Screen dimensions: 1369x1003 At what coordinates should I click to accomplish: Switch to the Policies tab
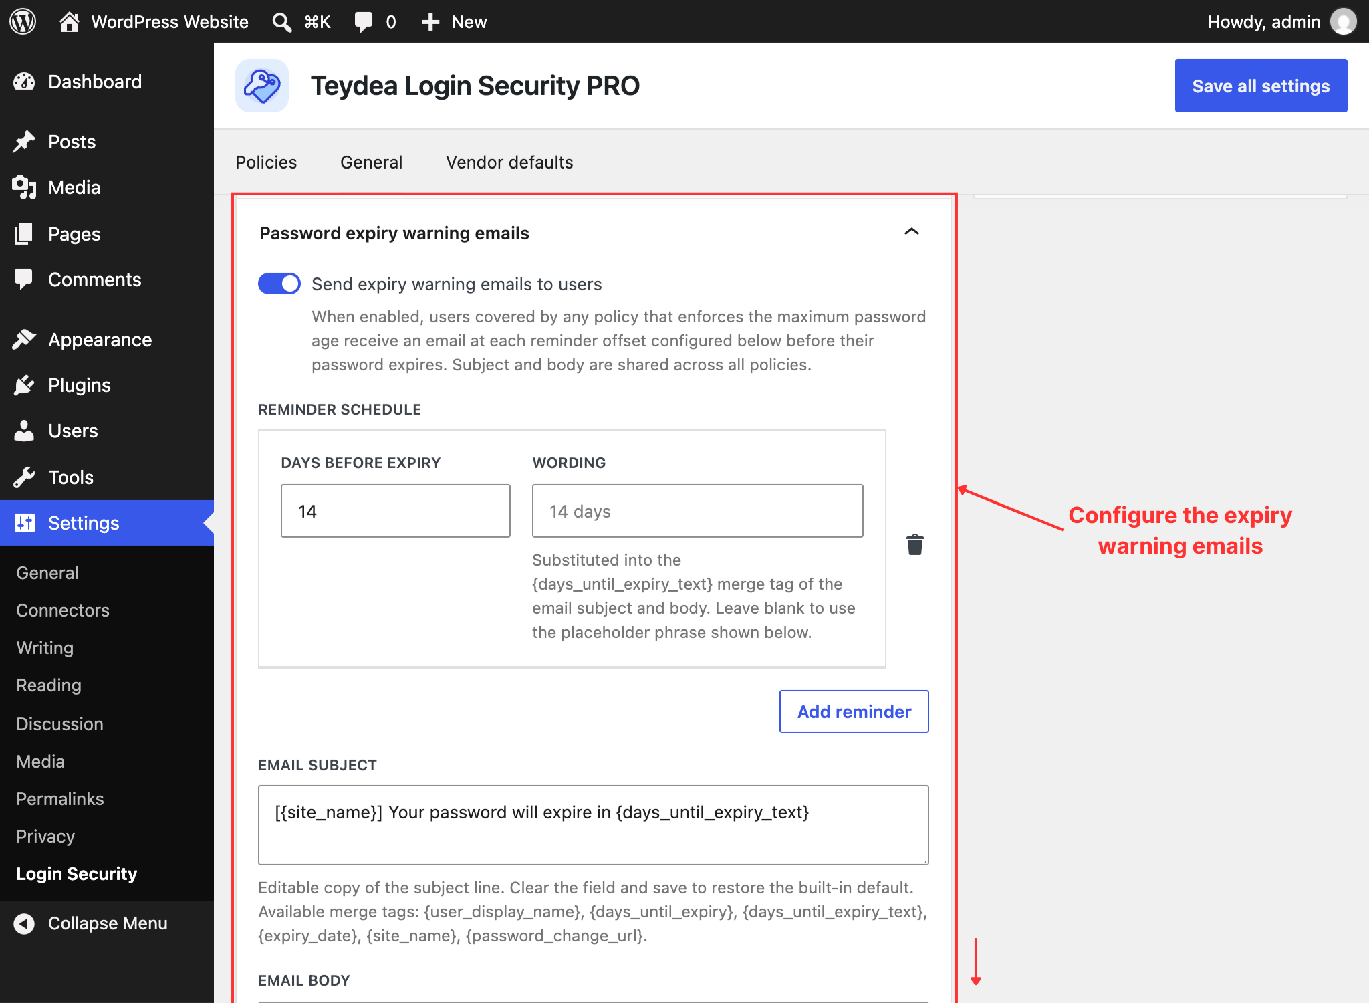tap(266, 162)
